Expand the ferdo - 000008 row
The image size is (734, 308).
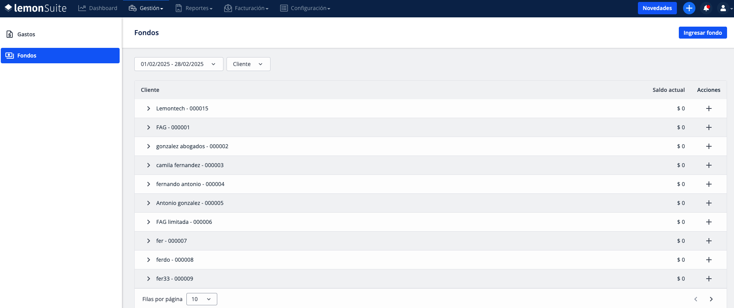pos(149,260)
